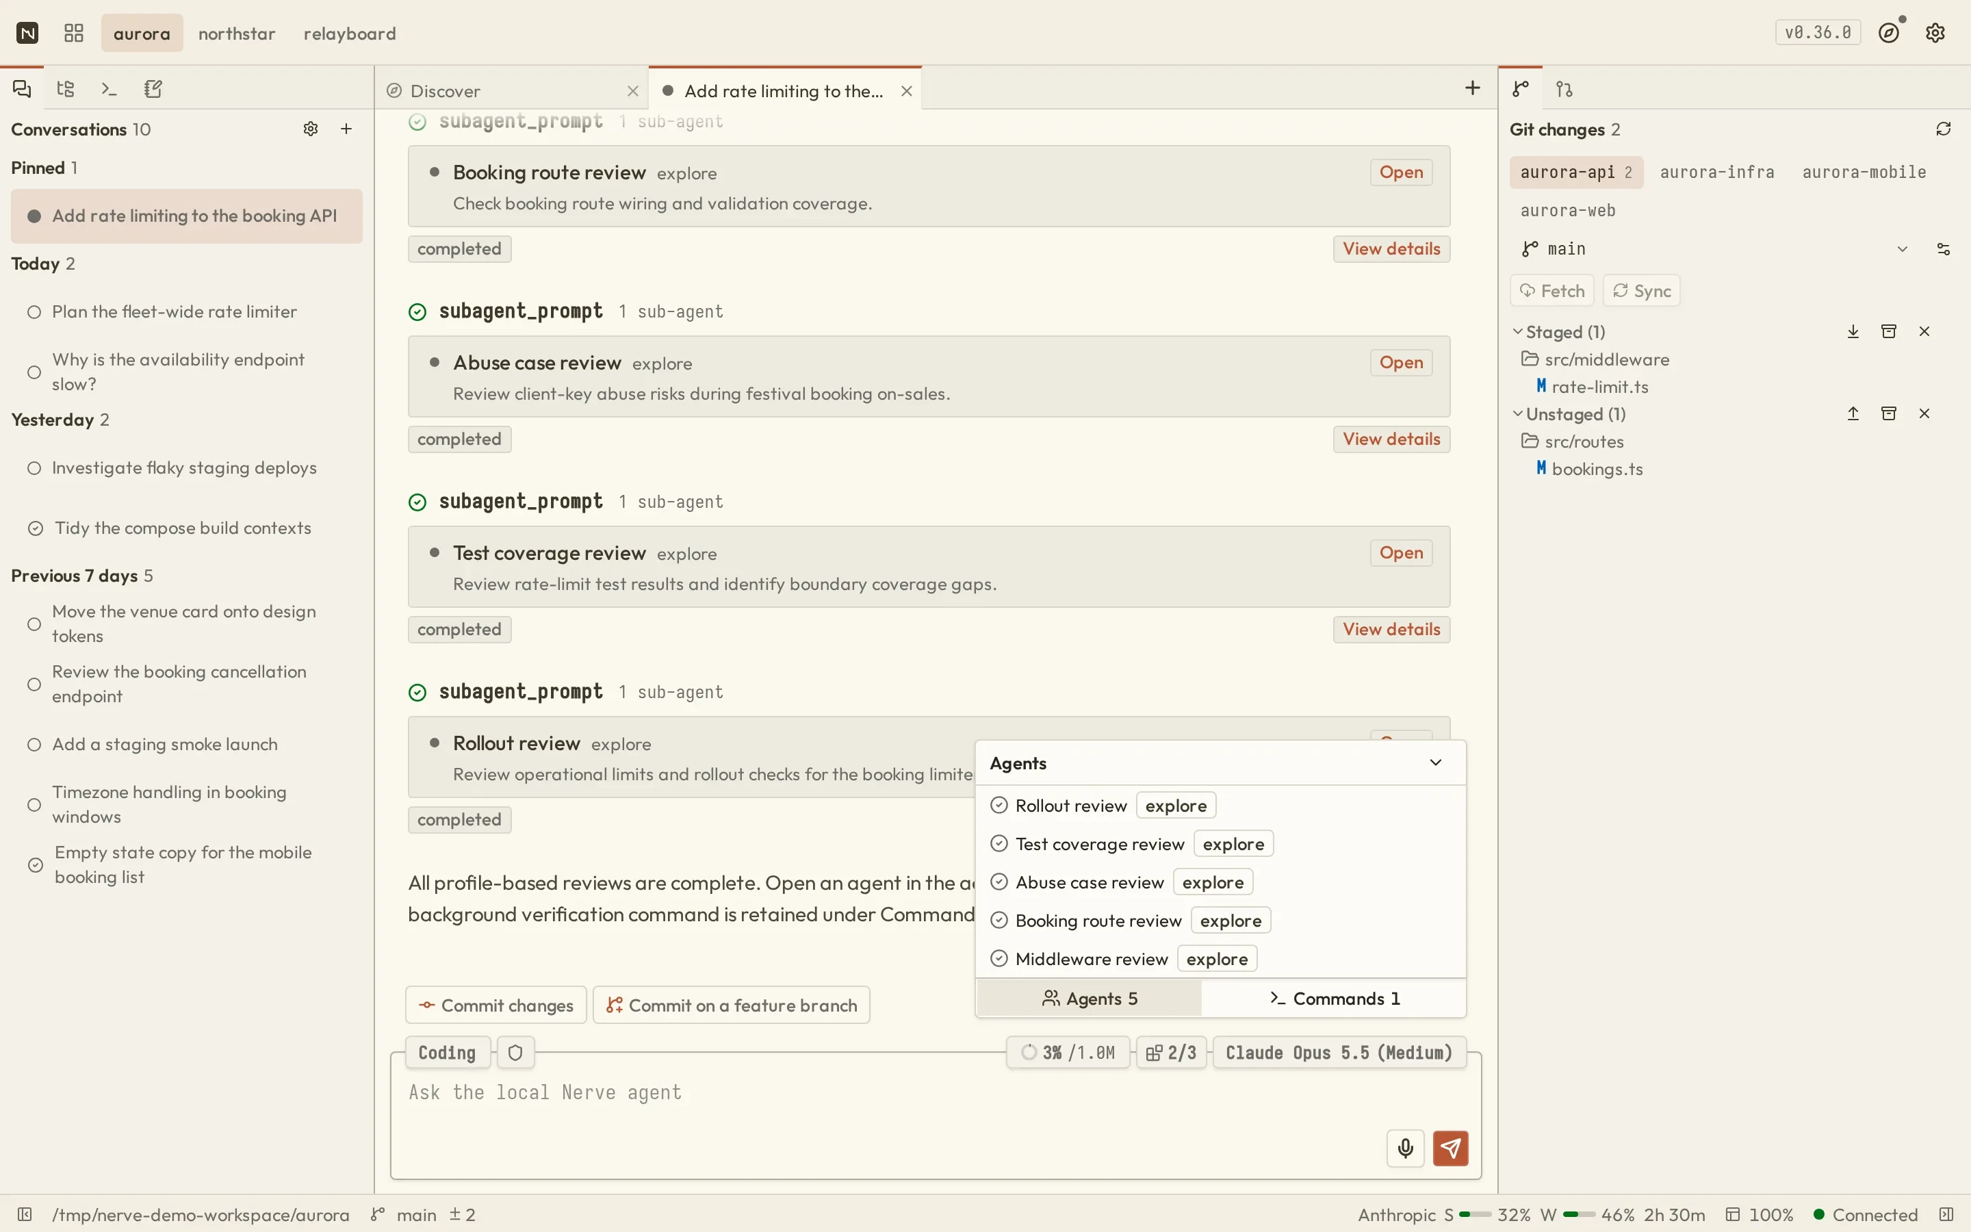This screenshot has height=1232, width=1971.
Task: Add a new tab with plus
Action: tap(1473, 88)
